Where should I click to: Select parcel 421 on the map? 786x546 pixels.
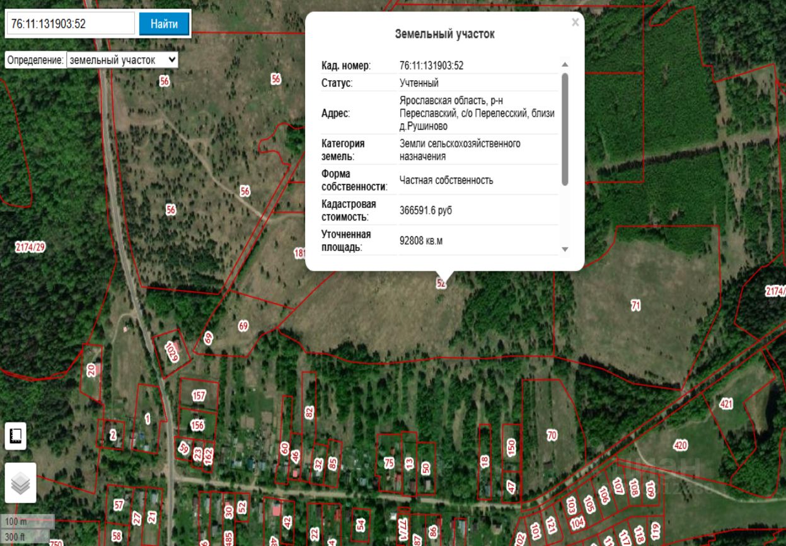726,404
